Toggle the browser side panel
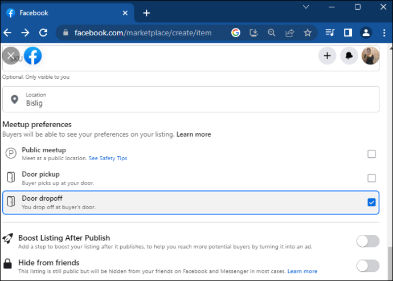Screen dimensions: 393x281 coord(348,32)
